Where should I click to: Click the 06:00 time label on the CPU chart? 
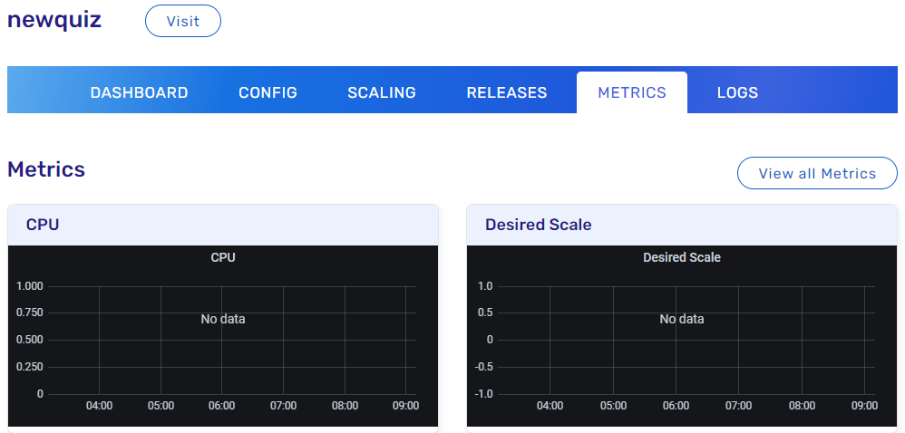coord(222,406)
